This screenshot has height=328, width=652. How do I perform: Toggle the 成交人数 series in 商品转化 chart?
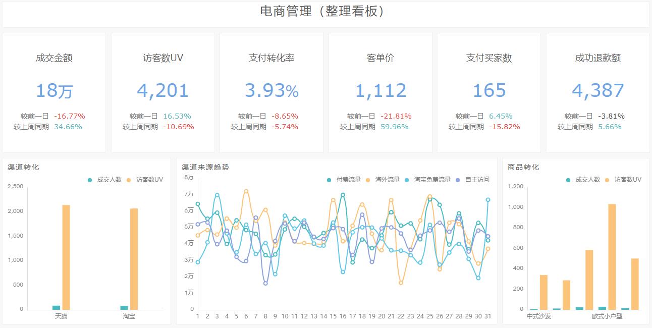[x=568, y=179]
